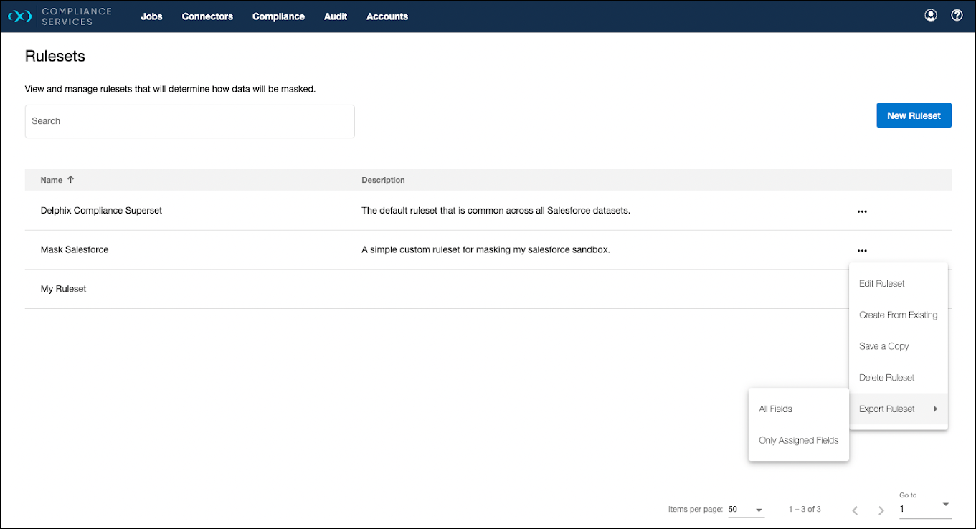Image resolution: width=976 pixels, height=529 pixels.
Task: Select the My Ruleset row
Action: click(x=64, y=289)
